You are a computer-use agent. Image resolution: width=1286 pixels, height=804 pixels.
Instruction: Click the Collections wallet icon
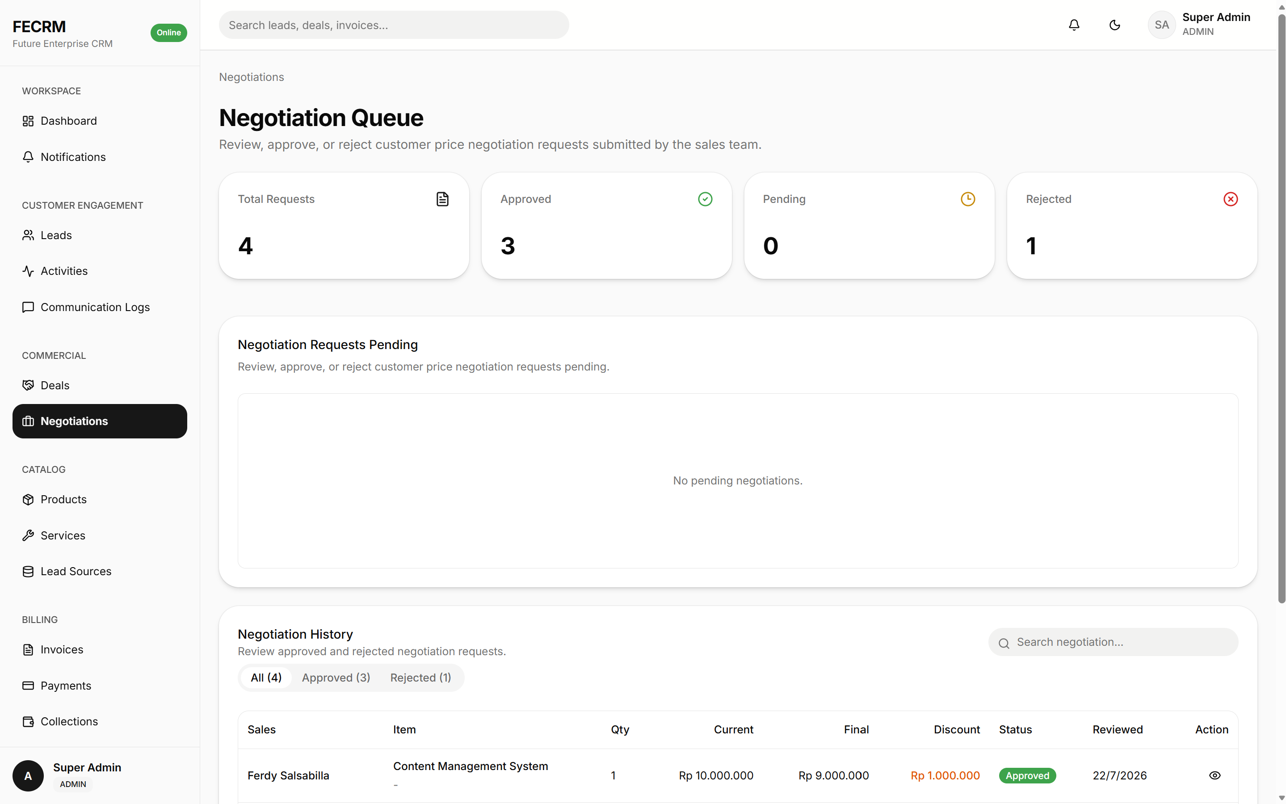click(x=28, y=722)
